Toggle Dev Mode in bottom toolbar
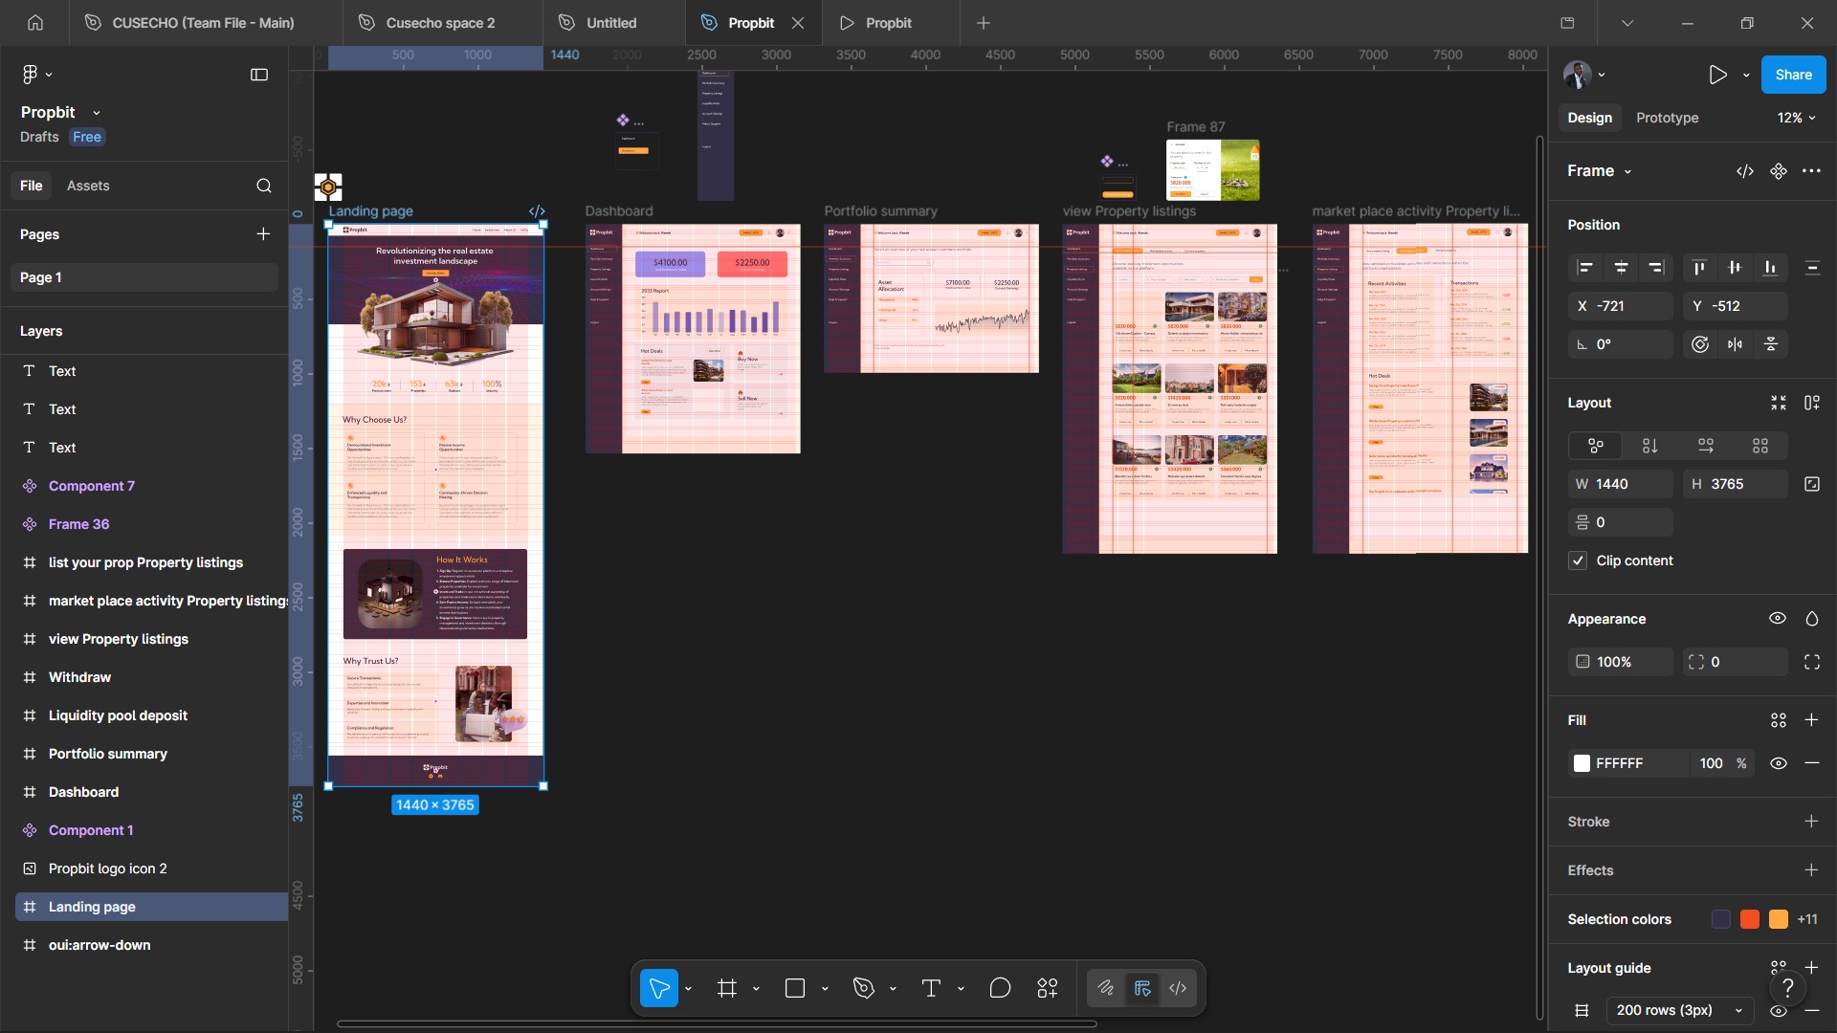Screen dimensions: 1837x1033 [x=1178, y=988]
